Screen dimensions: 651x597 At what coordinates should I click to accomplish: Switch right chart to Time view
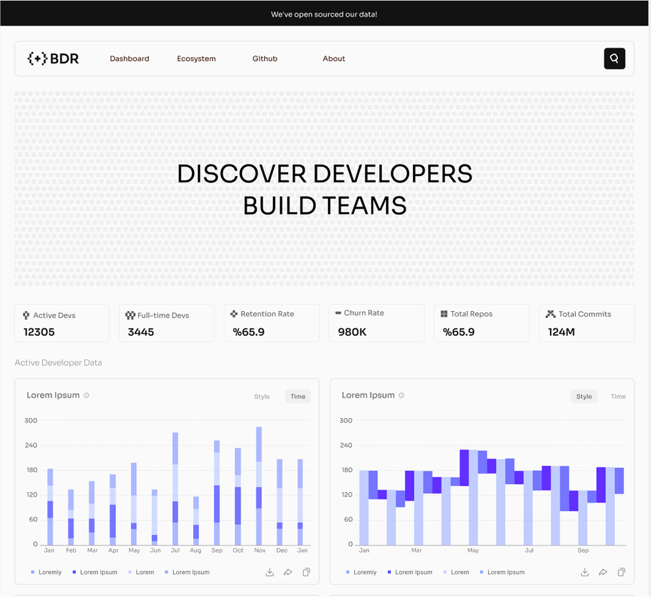pos(618,396)
